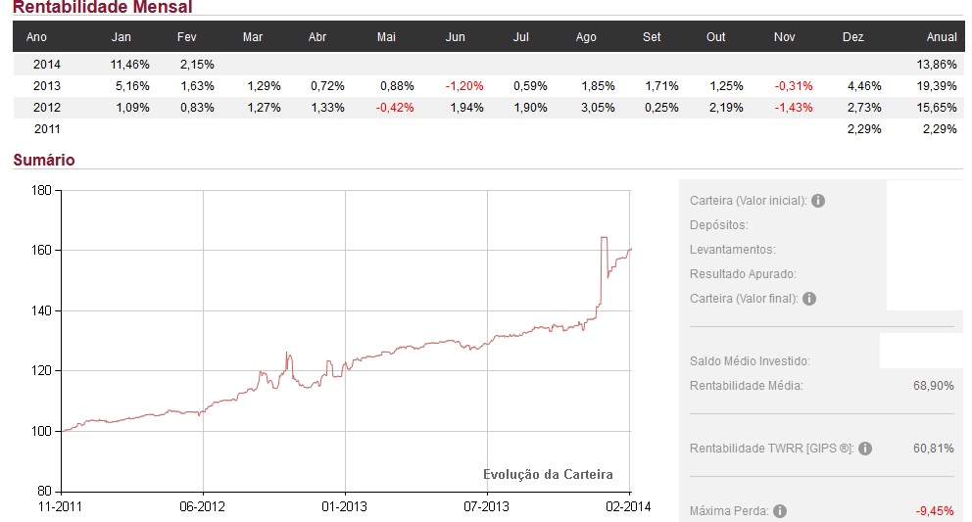Click the Máxima Perda info icon
This screenshot has height=522, width=972.
click(778, 511)
